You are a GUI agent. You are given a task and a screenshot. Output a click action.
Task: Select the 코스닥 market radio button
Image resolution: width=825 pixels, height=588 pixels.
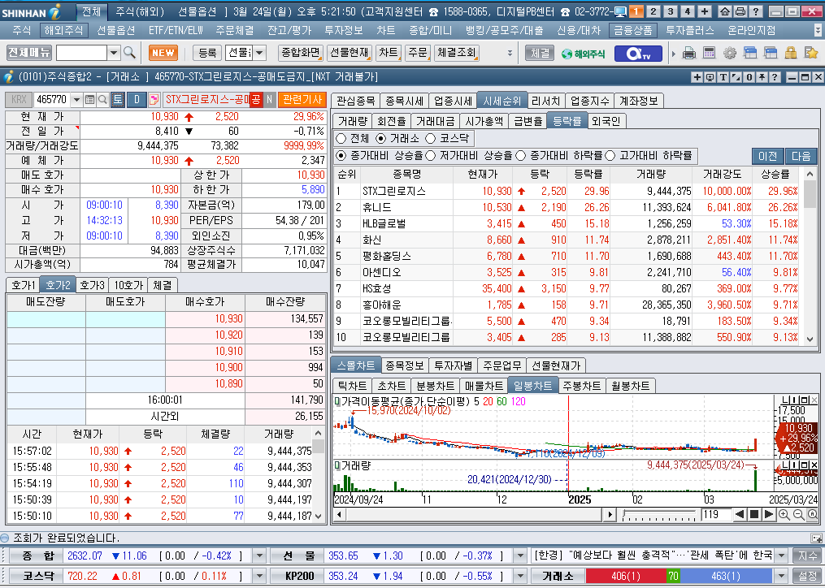(x=431, y=138)
